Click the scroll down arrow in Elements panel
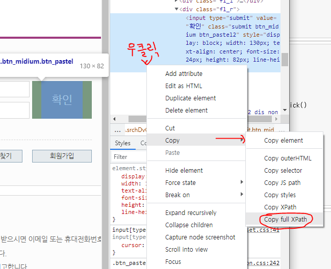The image size is (331, 269). [x=285, y=110]
